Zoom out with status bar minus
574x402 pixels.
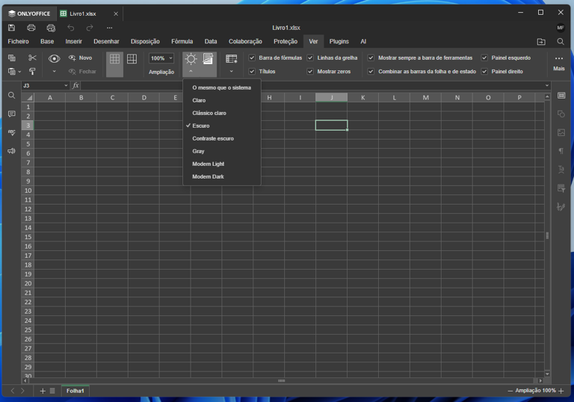pos(510,391)
